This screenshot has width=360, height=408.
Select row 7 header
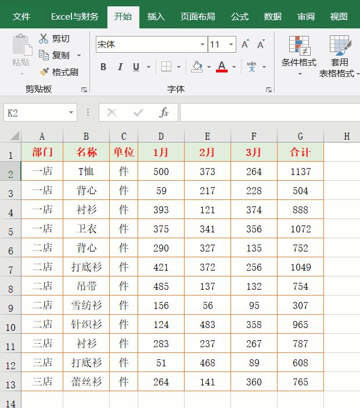[10, 267]
